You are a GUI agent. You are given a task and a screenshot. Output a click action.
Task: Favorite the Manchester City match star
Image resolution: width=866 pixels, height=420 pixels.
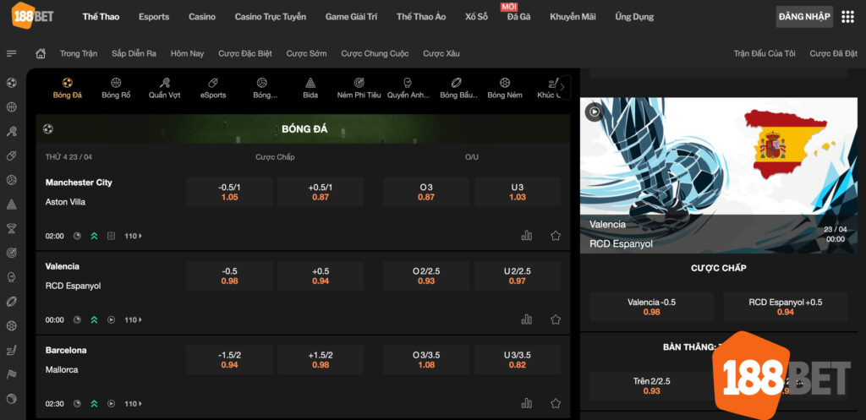click(x=556, y=236)
